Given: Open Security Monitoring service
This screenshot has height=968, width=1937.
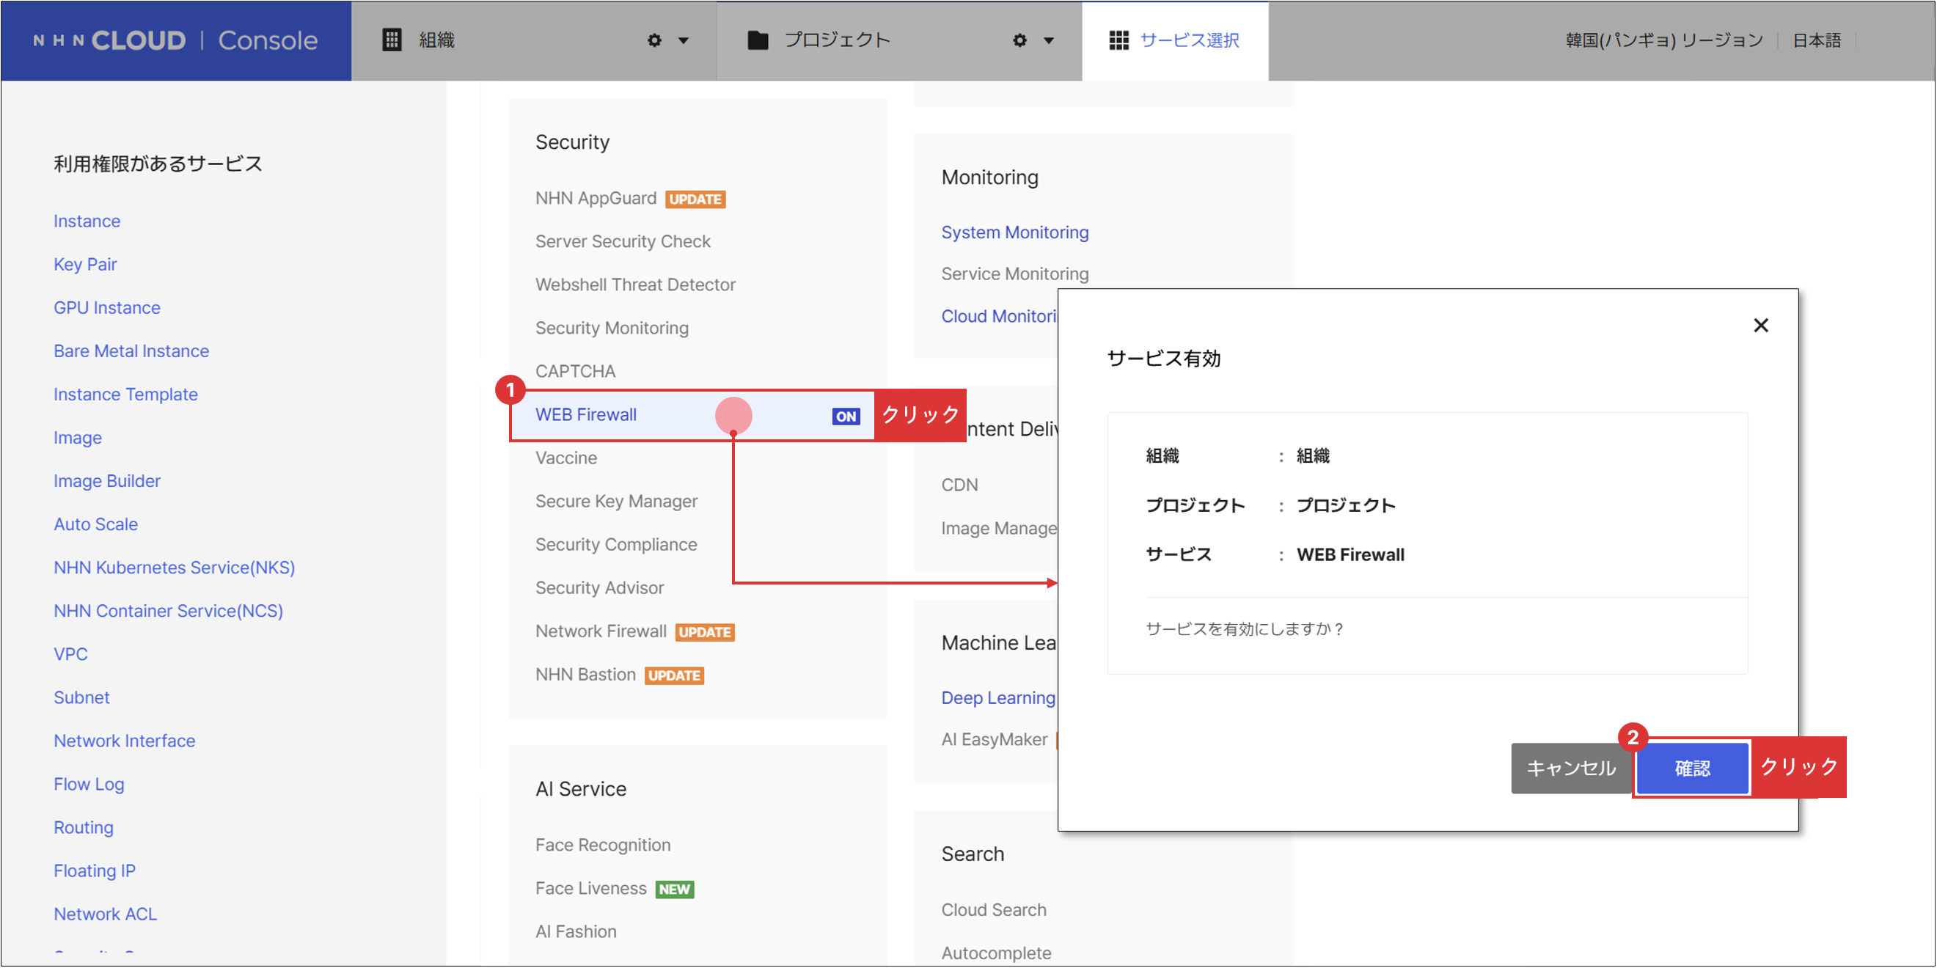Looking at the screenshot, I should click(x=612, y=329).
